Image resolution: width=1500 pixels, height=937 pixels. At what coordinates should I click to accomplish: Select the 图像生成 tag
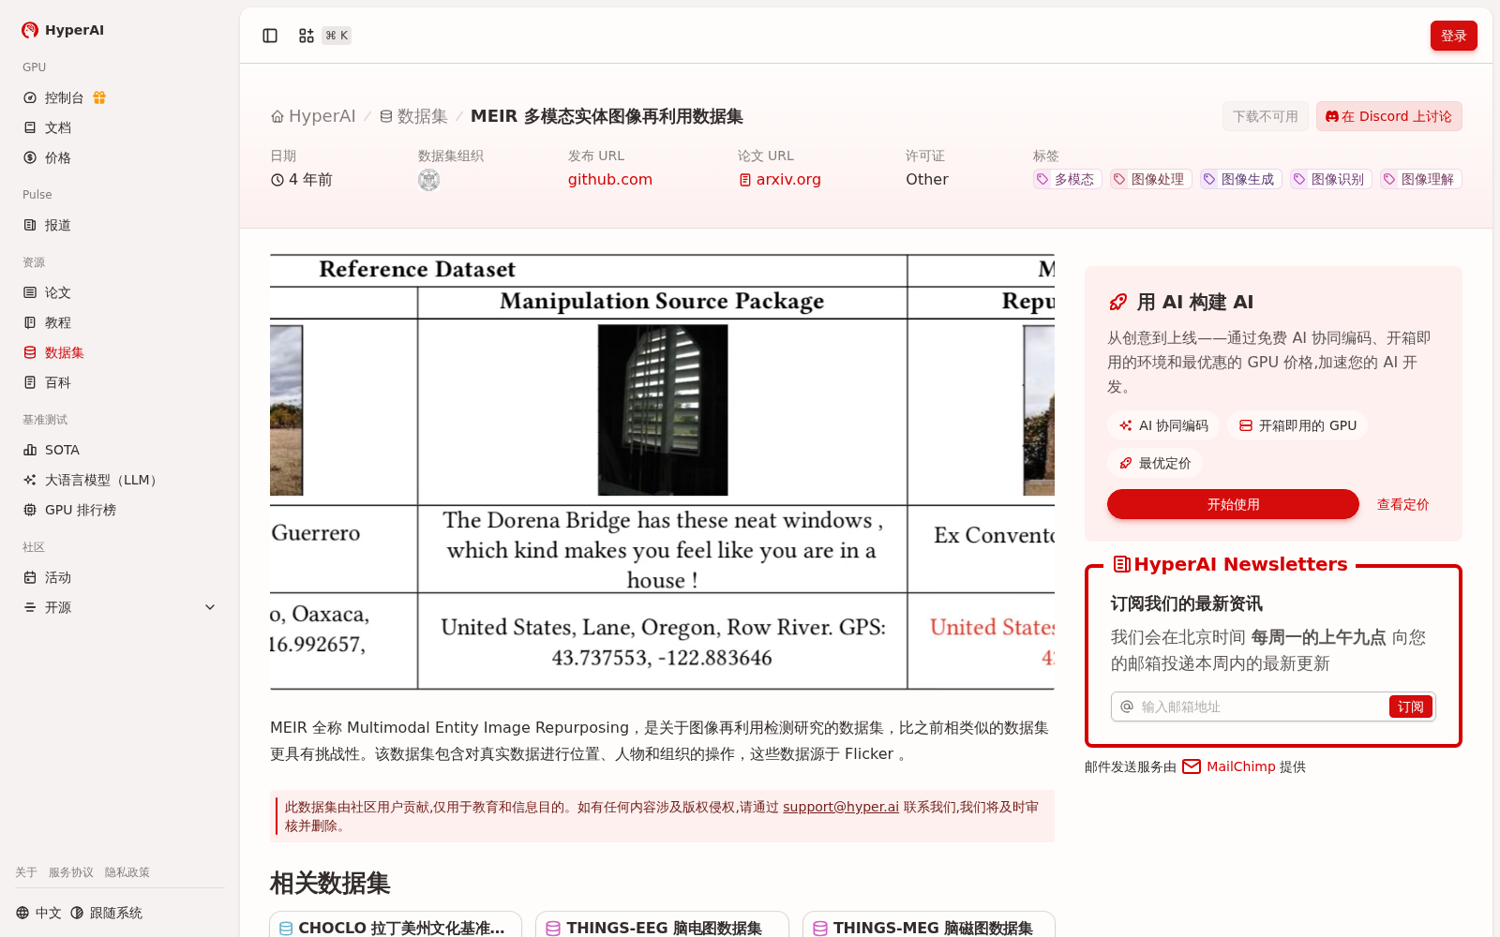tap(1241, 179)
